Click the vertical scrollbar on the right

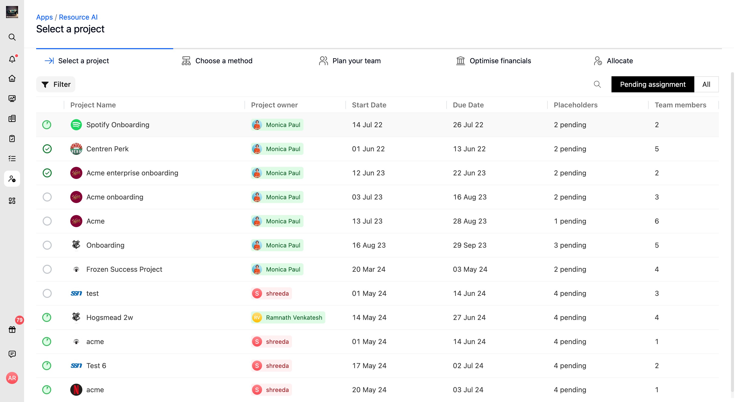tap(732, 232)
